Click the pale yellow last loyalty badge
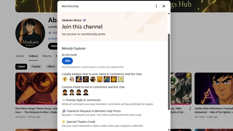 121,79
